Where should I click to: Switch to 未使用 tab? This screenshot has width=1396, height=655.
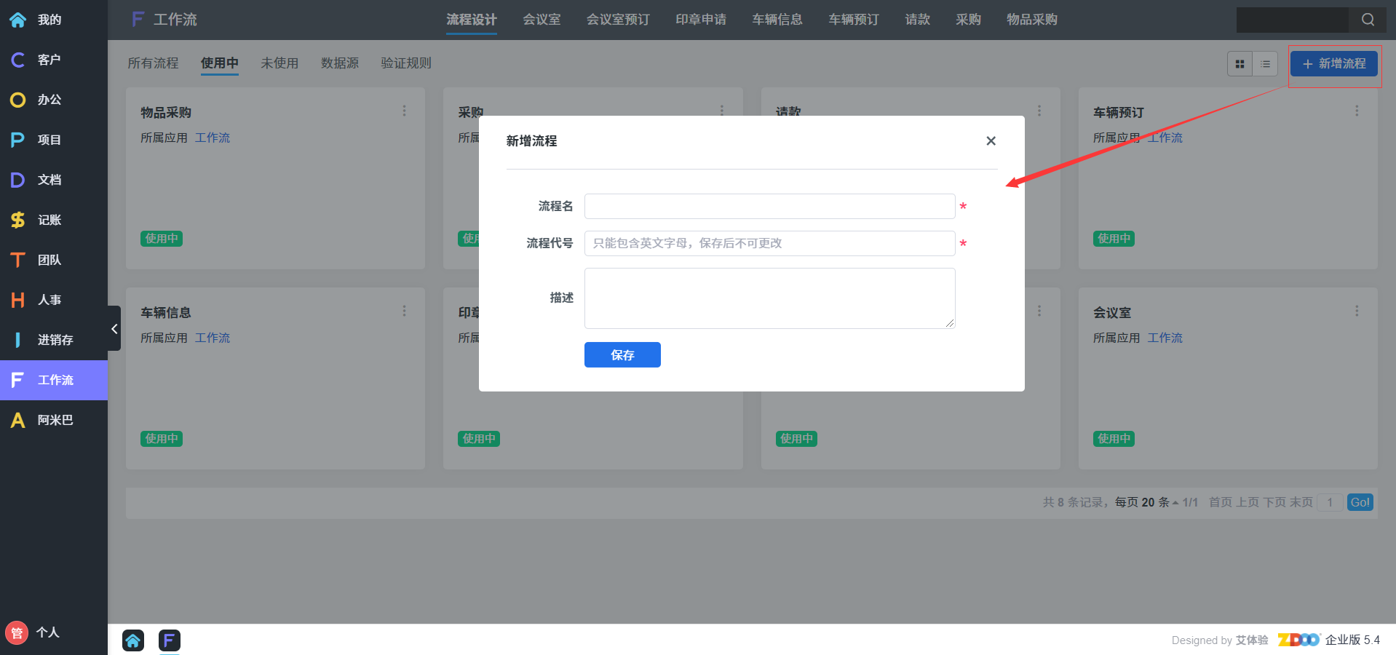(279, 63)
